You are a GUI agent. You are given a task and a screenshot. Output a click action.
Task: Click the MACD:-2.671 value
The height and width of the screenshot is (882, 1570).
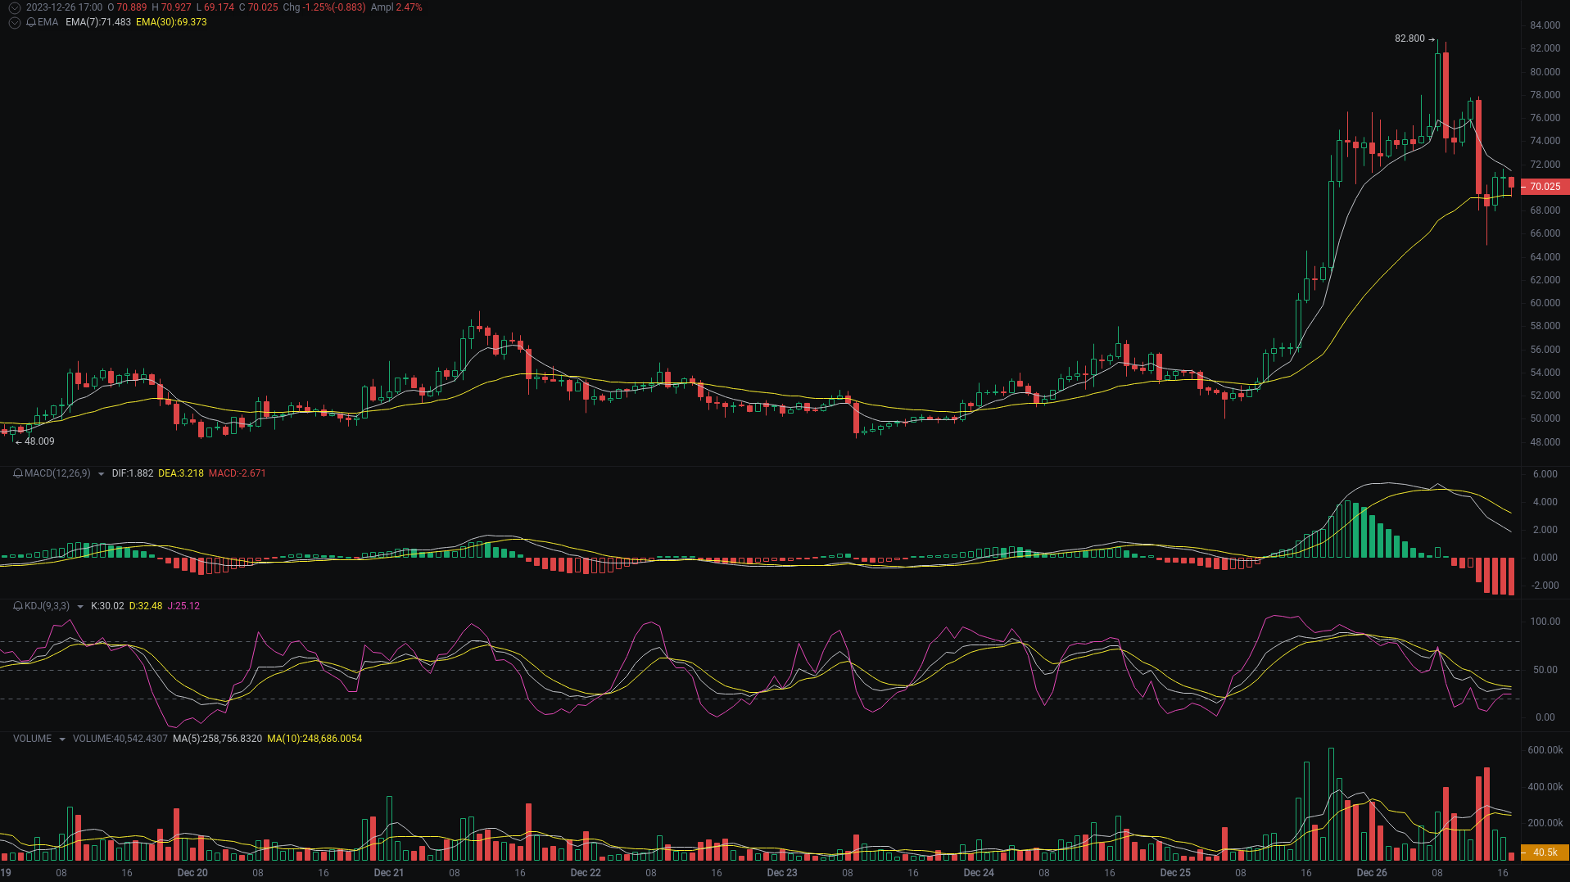click(x=238, y=473)
